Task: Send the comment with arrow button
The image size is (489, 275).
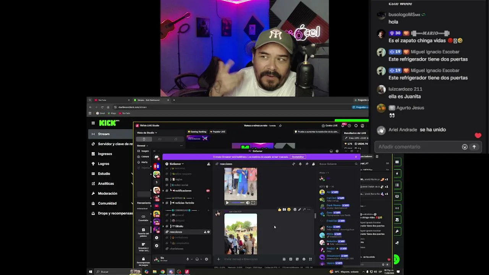Action: tap(474, 147)
